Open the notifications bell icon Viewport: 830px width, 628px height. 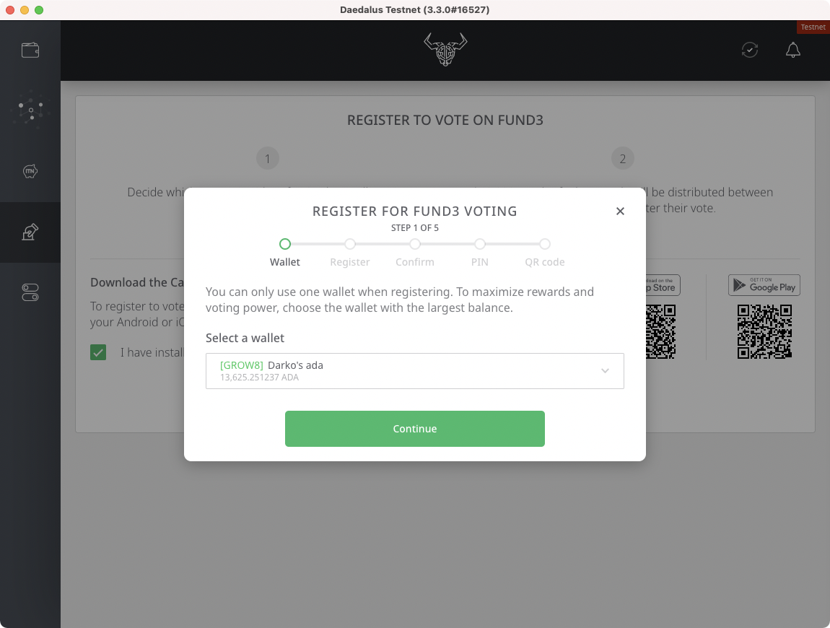pyautogui.click(x=793, y=51)
